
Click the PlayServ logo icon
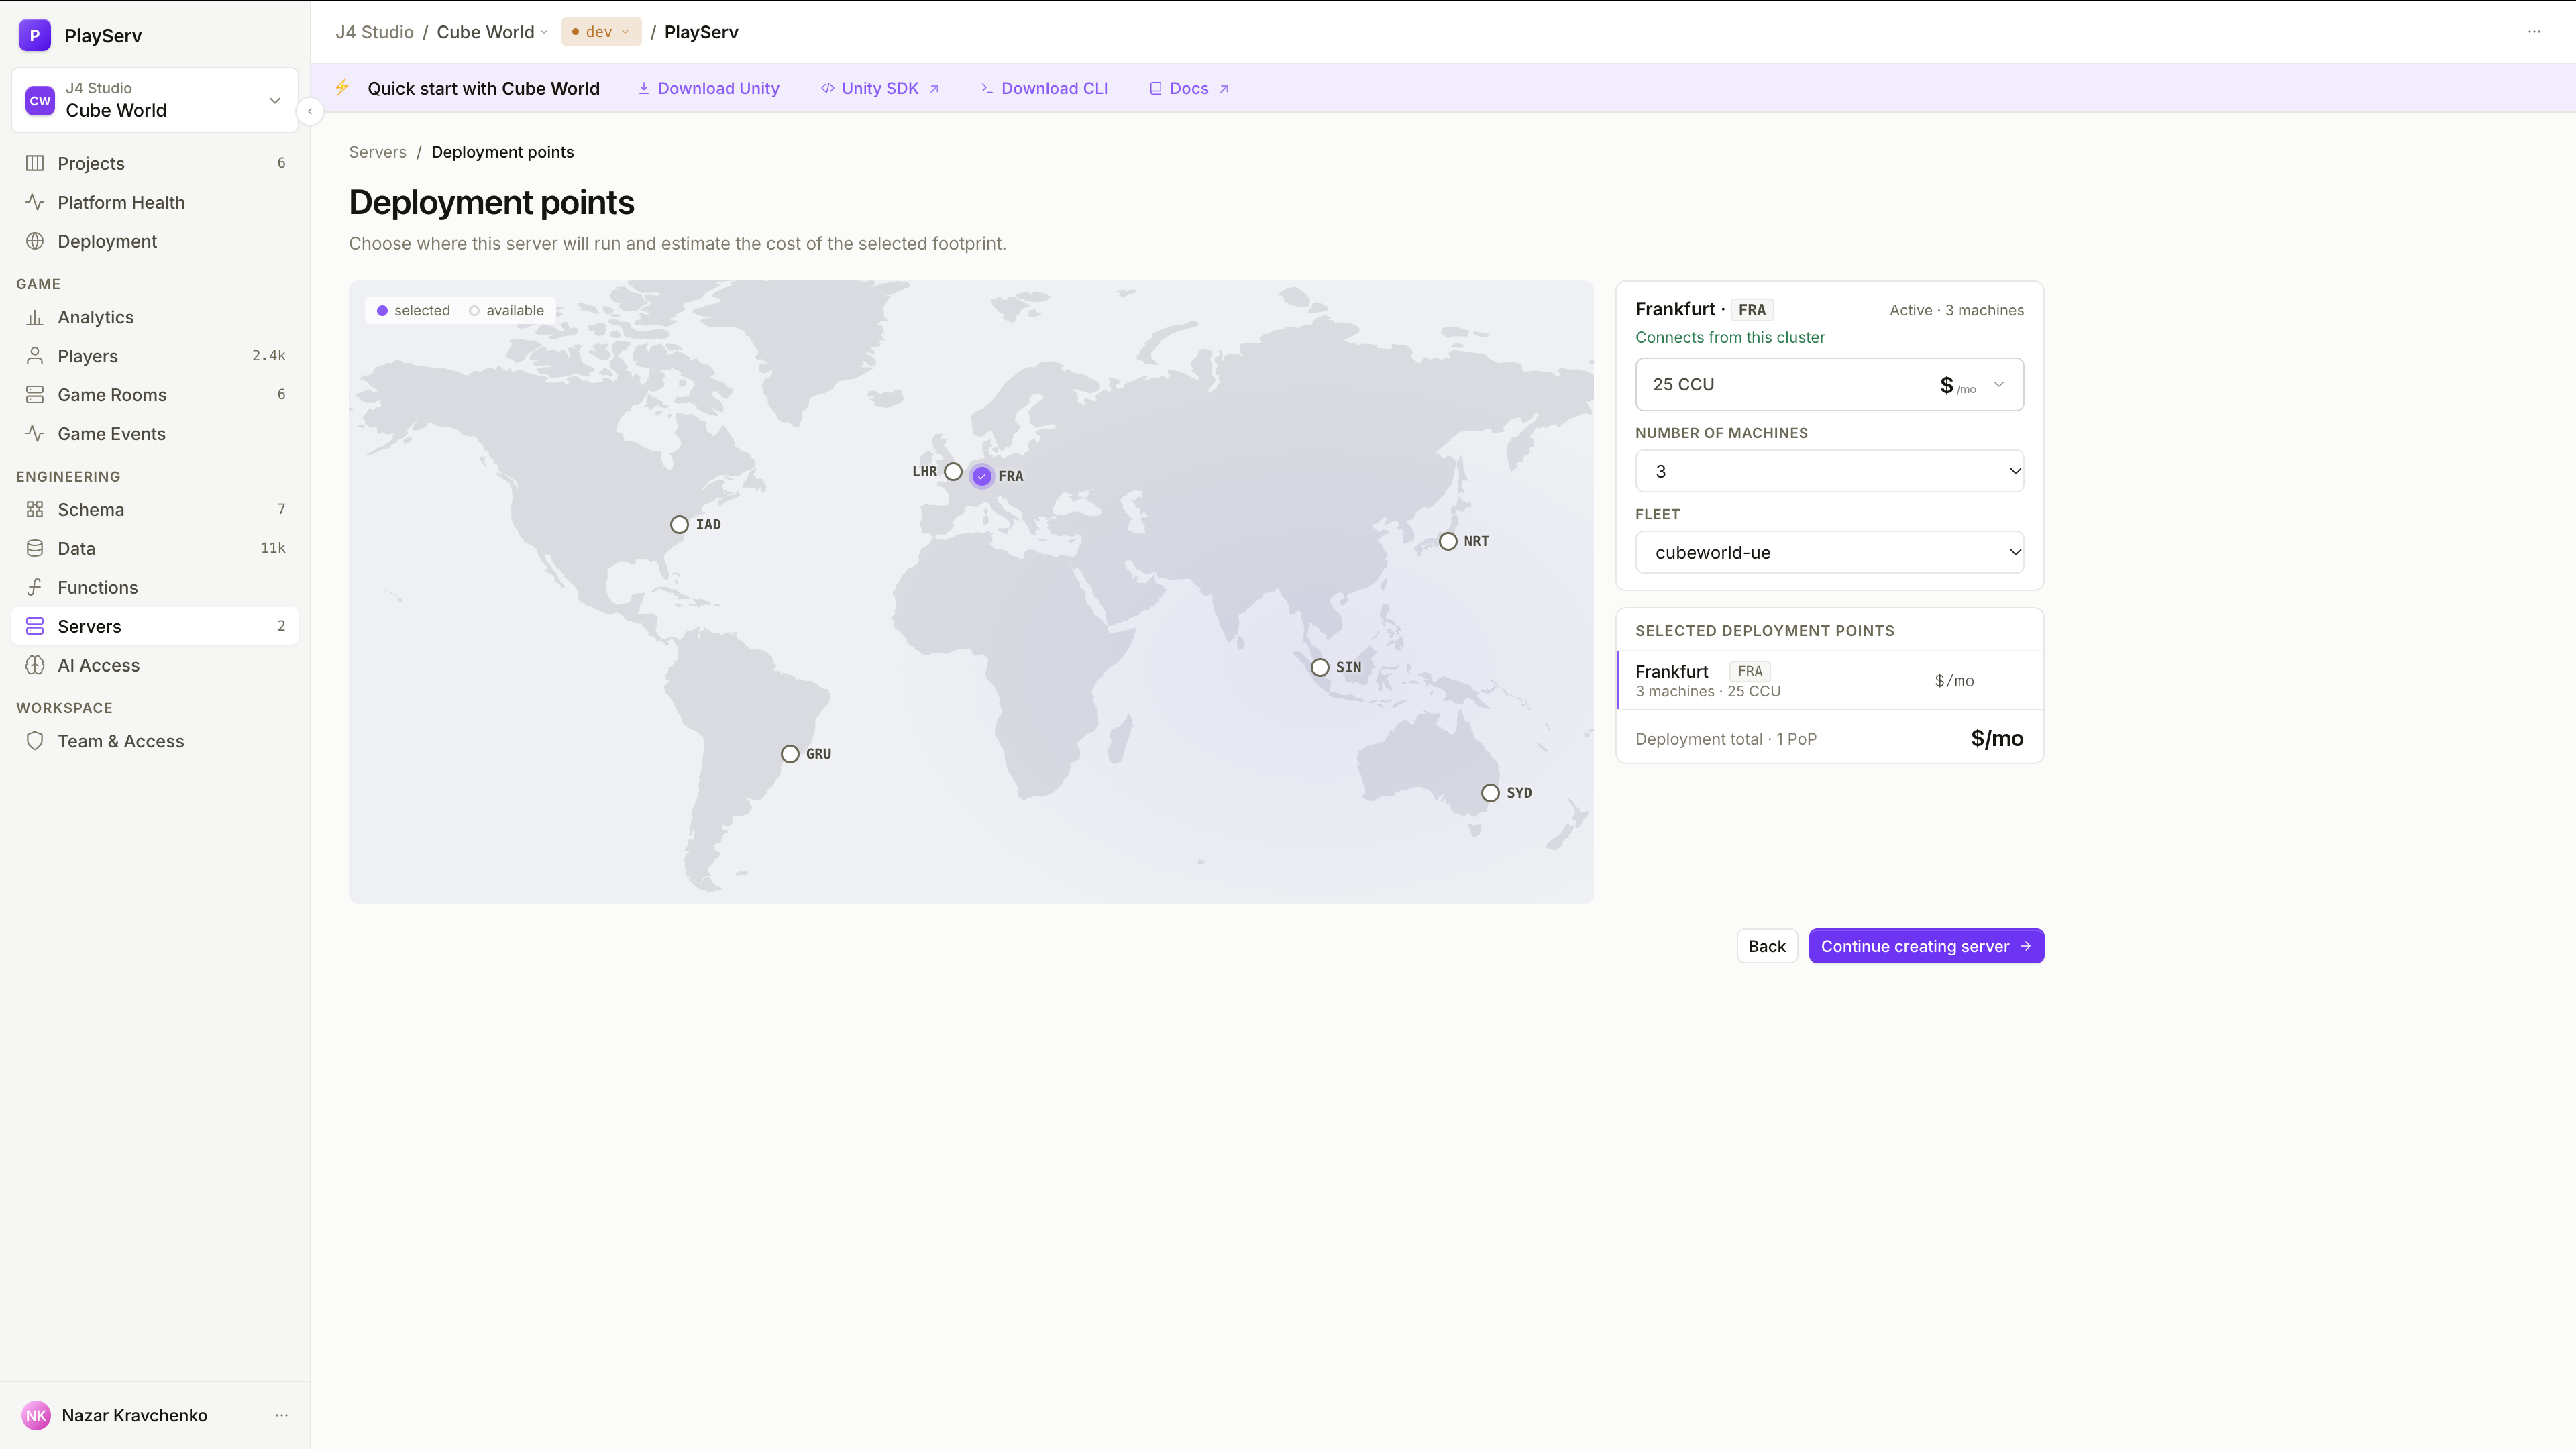[34, 35]
